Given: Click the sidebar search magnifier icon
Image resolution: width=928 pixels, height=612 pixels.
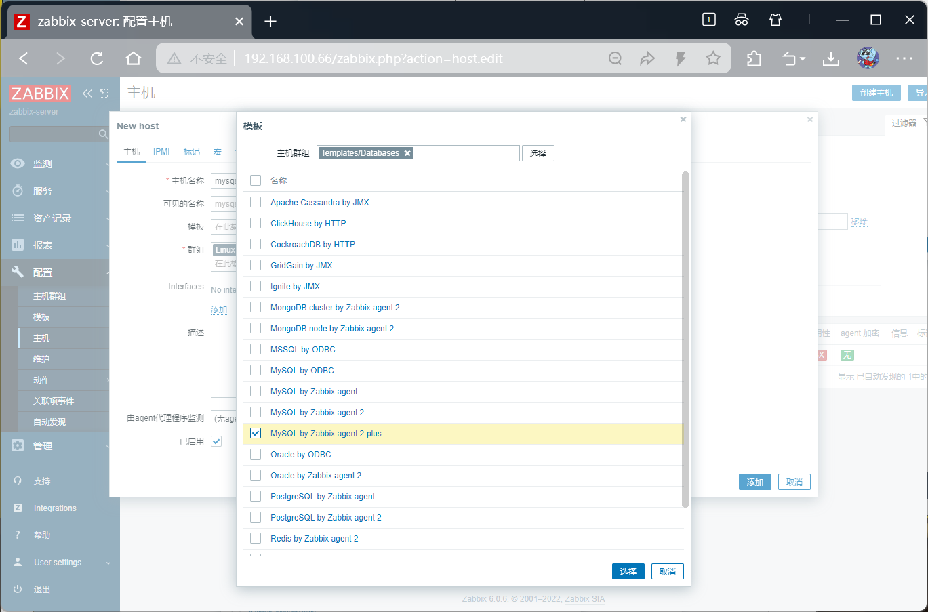Looking at the screenshot, I should click(103, 134).
